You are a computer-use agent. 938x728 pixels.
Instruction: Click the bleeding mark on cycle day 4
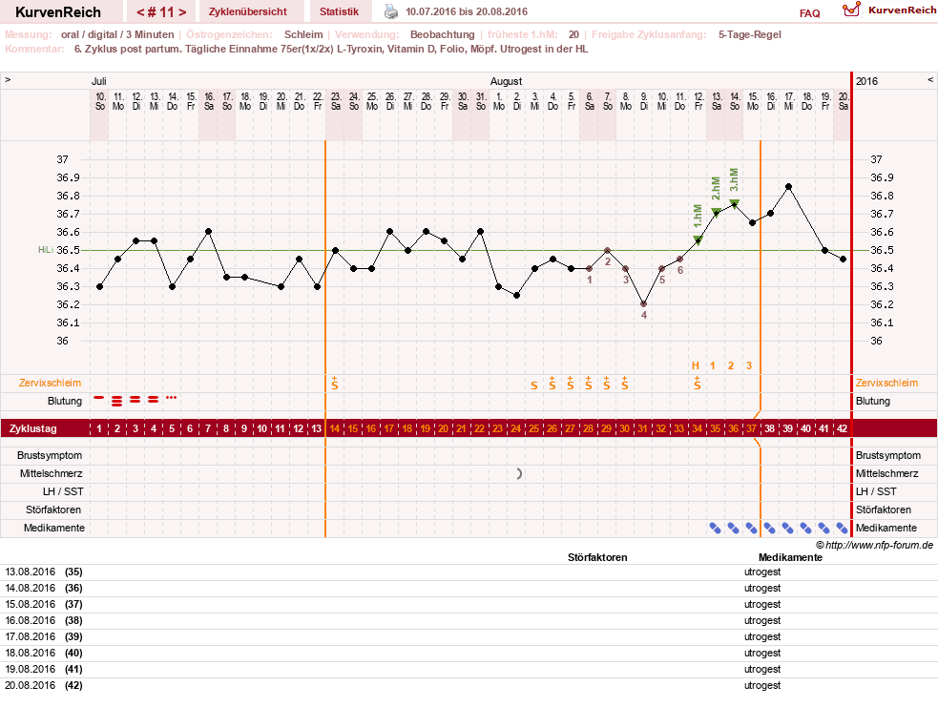coord(153,399)
